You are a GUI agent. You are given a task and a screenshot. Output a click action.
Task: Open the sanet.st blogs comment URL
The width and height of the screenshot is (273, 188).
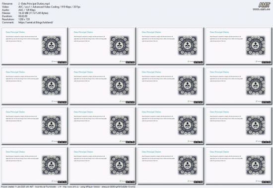coord(36,22)
